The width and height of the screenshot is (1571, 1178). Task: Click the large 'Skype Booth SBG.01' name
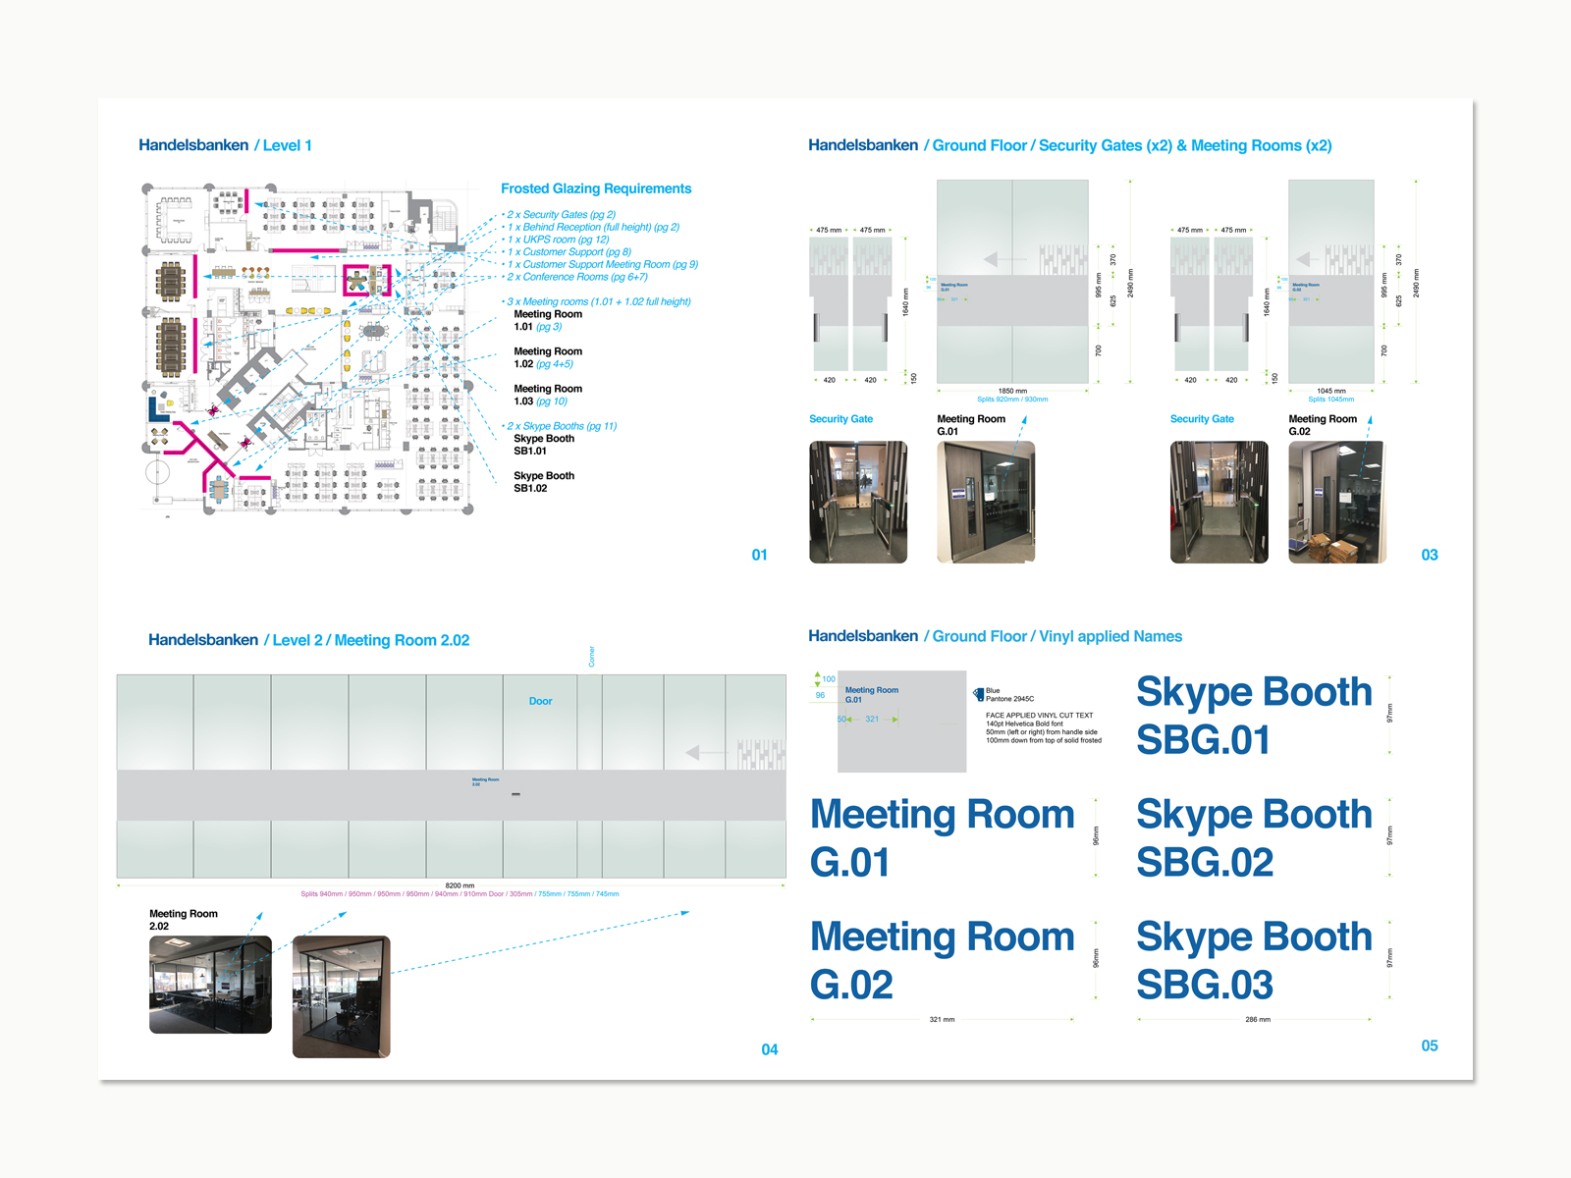tap(1254, 716)
